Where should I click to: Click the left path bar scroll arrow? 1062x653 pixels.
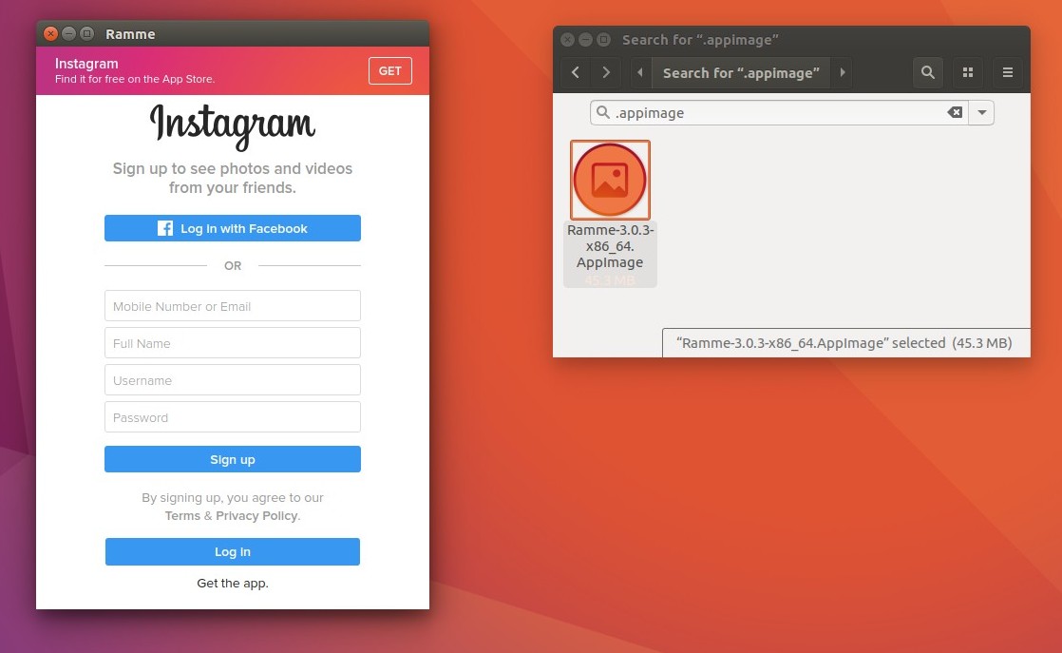pos(640,72)
